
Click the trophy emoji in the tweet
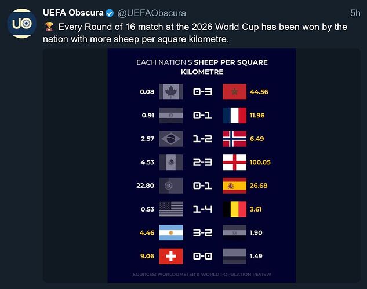(49, 27)
